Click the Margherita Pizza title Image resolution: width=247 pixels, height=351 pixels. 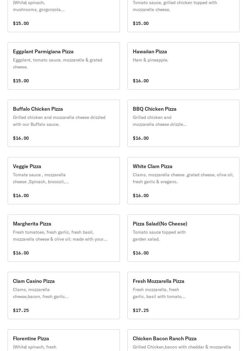point(32,224)
